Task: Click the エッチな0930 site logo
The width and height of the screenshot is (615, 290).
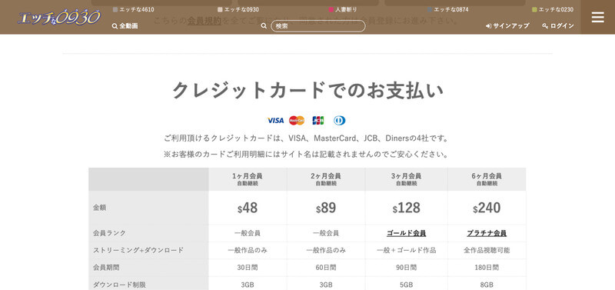Action: (x=59, y=17)
